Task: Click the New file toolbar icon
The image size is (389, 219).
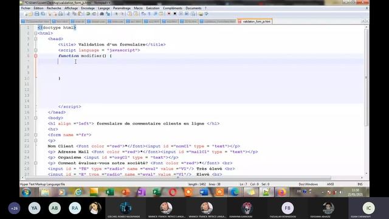Action: (26, 14)
